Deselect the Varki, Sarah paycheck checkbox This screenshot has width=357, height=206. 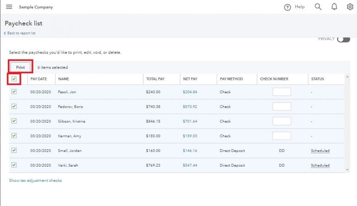point(14,165)
